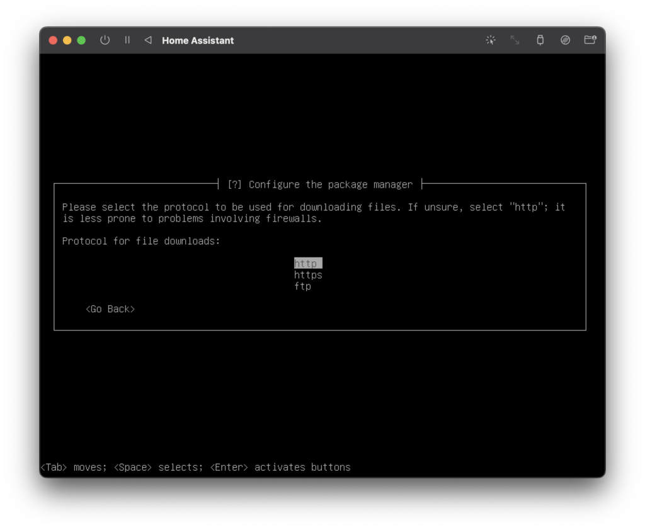Pause the Home Assistant virtual machine
645x530 pixels.
tap(127, 40)
